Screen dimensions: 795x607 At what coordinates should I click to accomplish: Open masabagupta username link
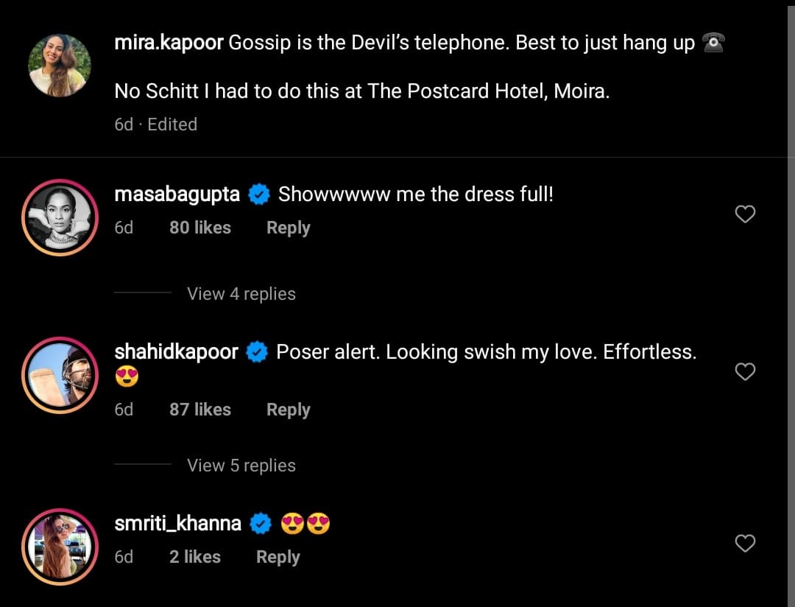click(177, 194)
